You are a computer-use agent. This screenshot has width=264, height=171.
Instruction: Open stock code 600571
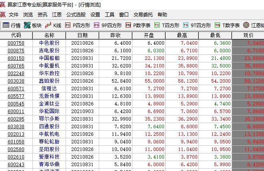[16, 89]
